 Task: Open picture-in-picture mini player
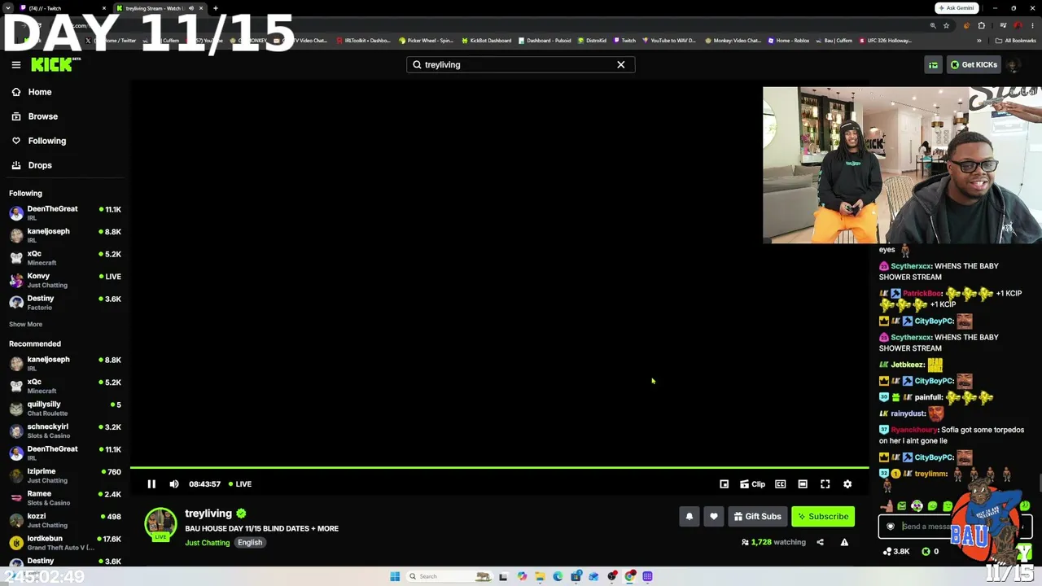[724, 484]
